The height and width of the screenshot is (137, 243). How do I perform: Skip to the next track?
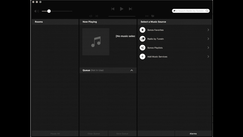pyautogui.click(x=130, y=9)
